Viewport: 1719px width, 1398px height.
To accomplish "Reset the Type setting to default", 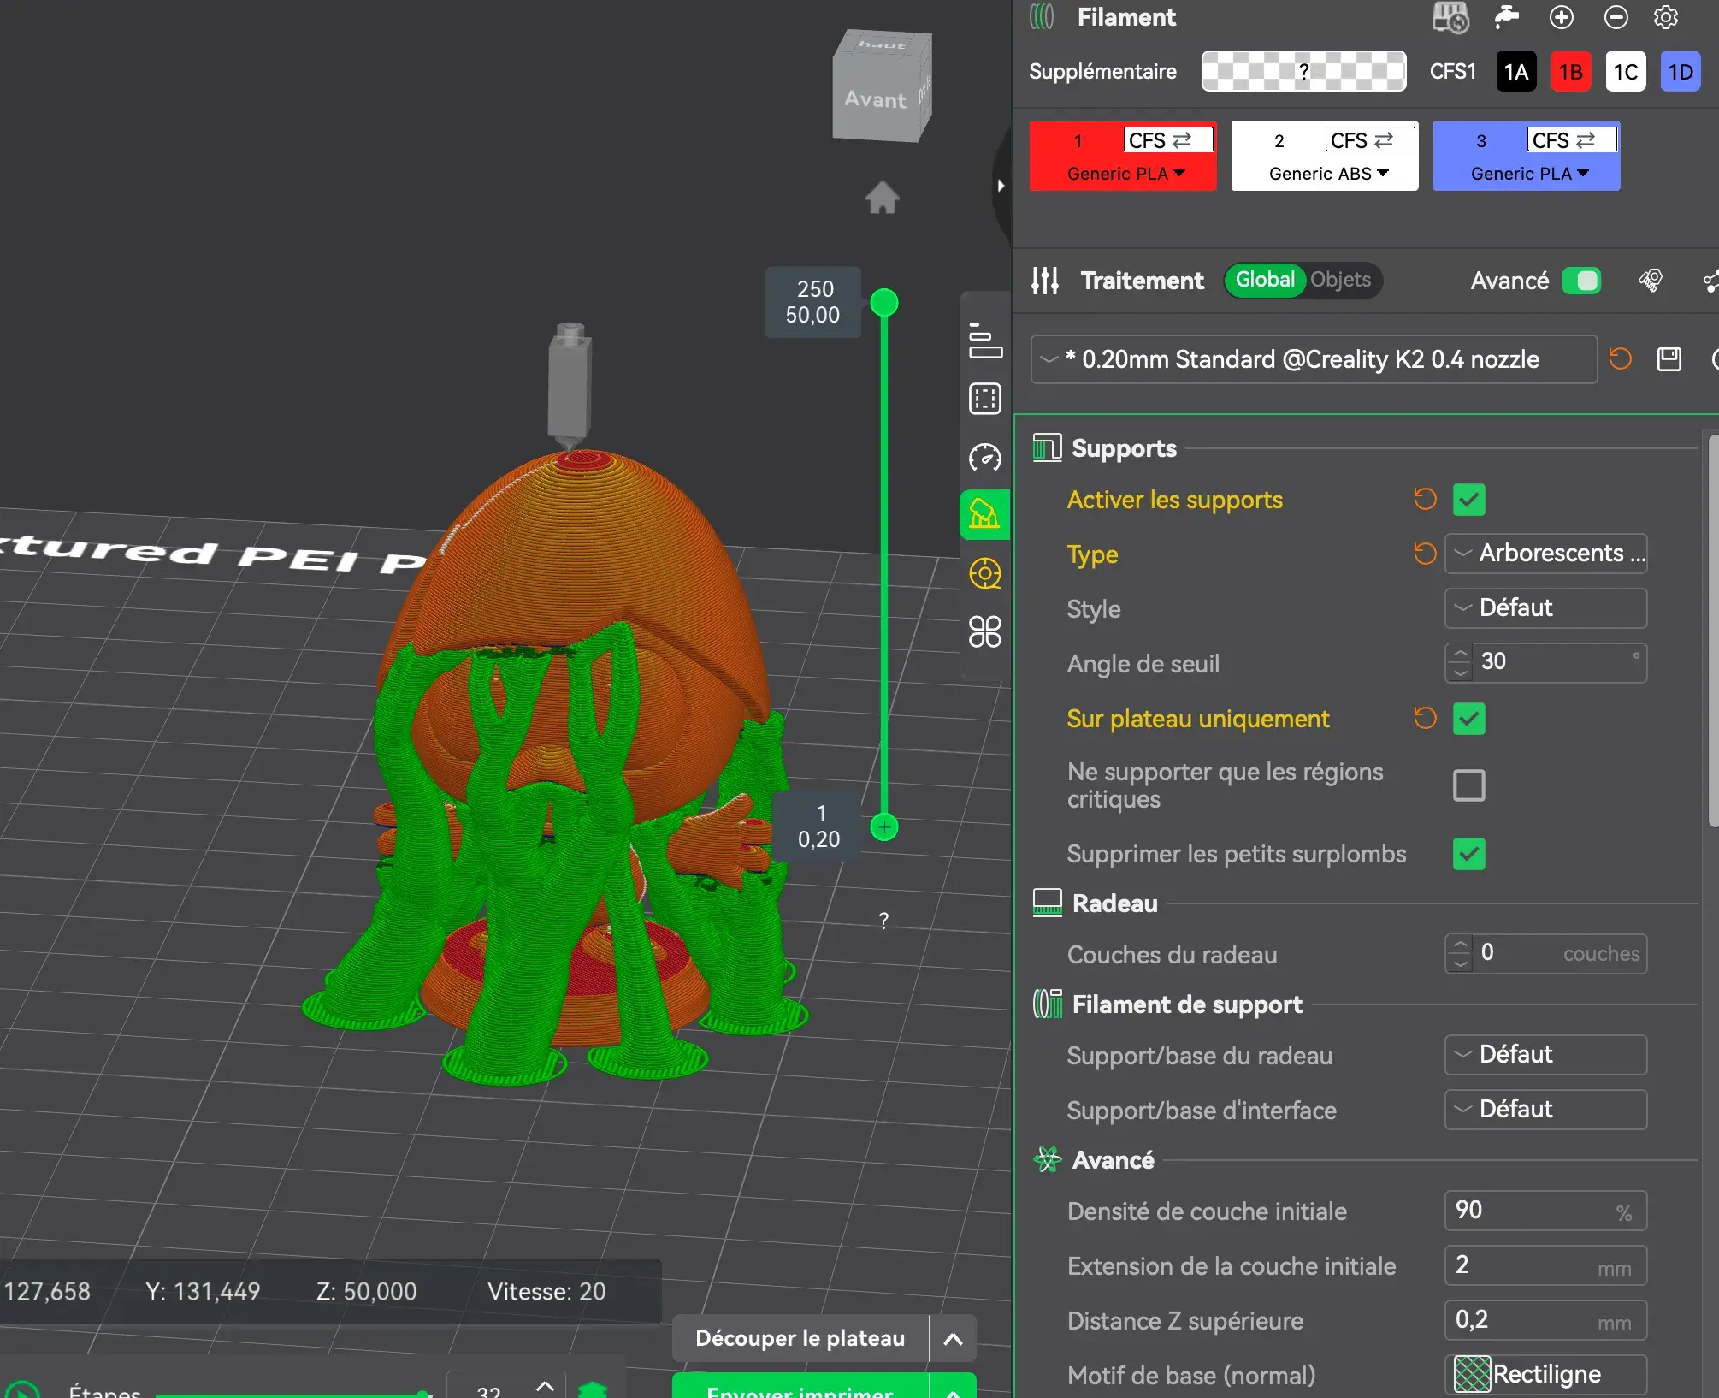I will (x=1425, y=554).
